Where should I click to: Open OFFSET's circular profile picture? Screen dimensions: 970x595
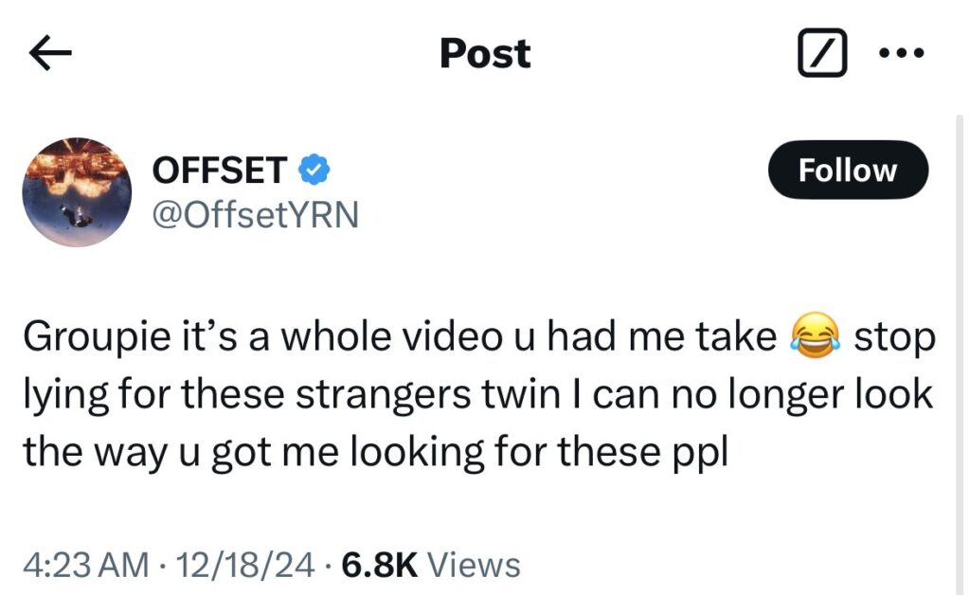pos(77,192)
